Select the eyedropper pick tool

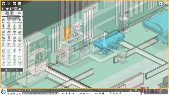(x=13, y=70)
